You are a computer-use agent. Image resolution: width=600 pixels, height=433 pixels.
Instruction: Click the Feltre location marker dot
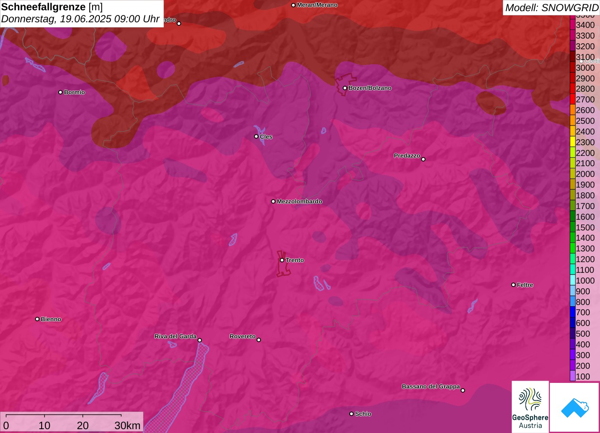pos(513,285)
